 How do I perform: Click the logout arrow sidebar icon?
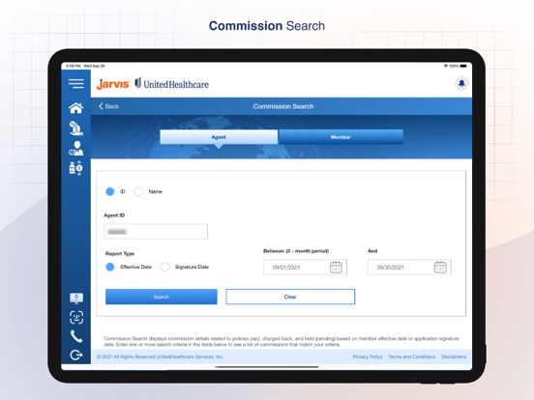point(76,356)
